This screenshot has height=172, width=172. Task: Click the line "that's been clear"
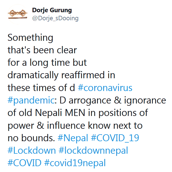(42, 50)
